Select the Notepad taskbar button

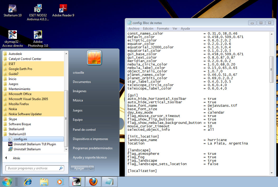coord(109,182)
